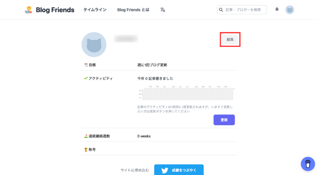Click the seedling icon beside アクティビティ

(86, 78)
